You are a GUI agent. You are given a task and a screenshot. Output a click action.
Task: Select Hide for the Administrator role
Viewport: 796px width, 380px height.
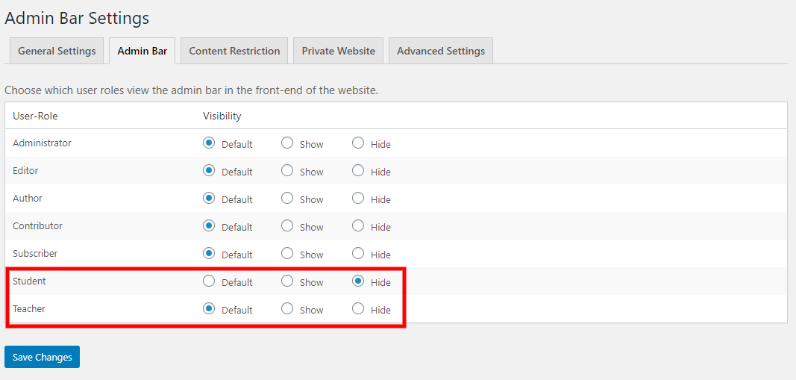(358, 143)
